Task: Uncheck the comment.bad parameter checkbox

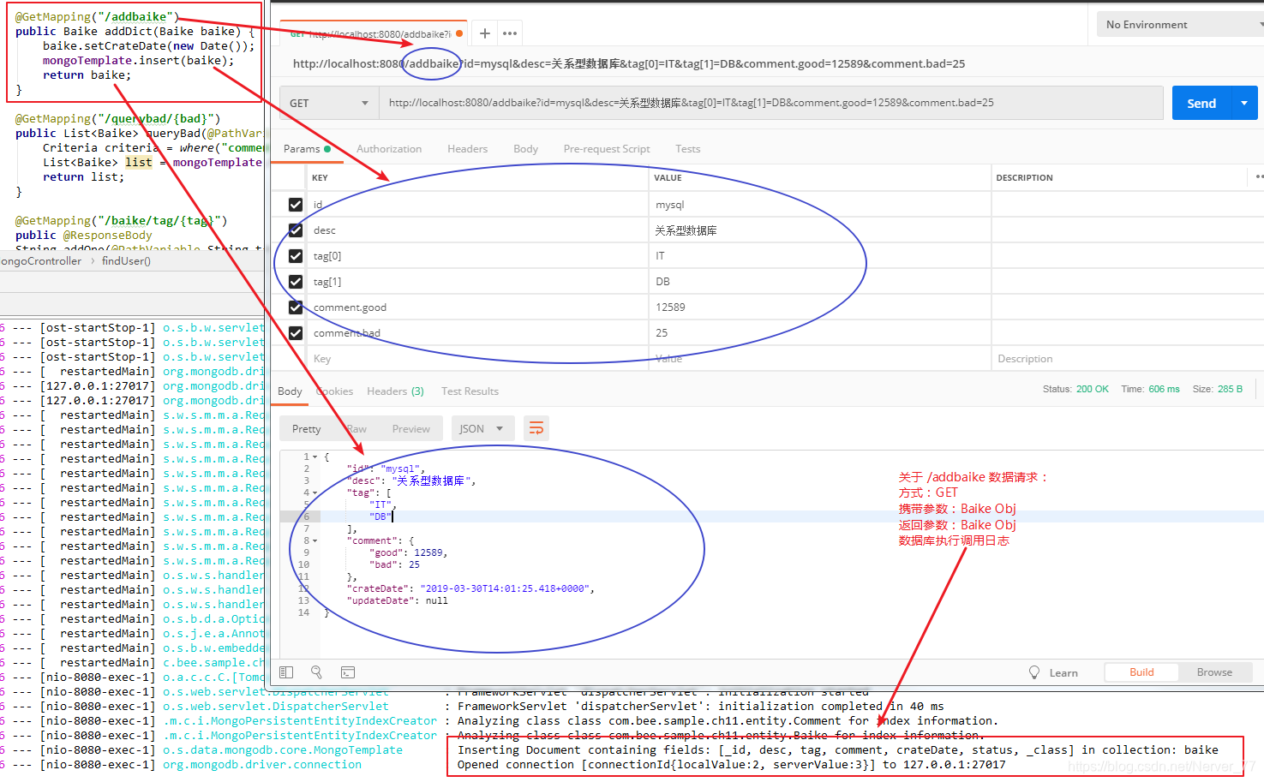Action: point(296,333)
